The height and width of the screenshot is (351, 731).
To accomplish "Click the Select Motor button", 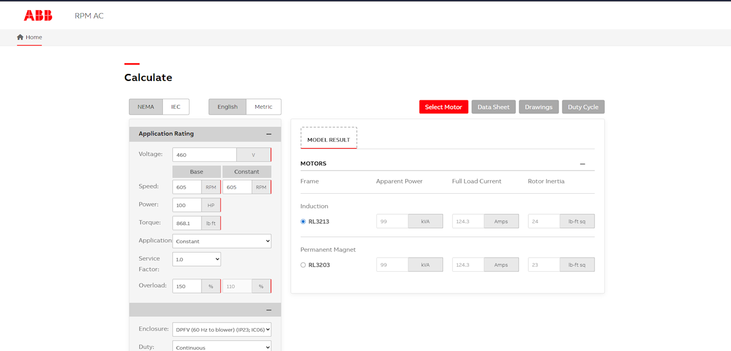I will (444, 107).
